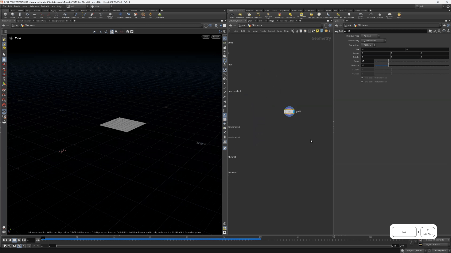This screenshot has height=253, width=451.
Task: Toggle Auto Update mode in status bar
Action: 440,251
